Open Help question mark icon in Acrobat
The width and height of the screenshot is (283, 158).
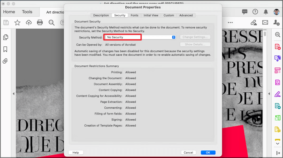pos(255,12)
